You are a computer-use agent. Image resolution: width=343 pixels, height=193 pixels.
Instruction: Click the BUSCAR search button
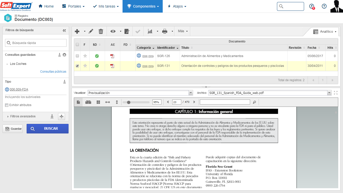(47, 129)
